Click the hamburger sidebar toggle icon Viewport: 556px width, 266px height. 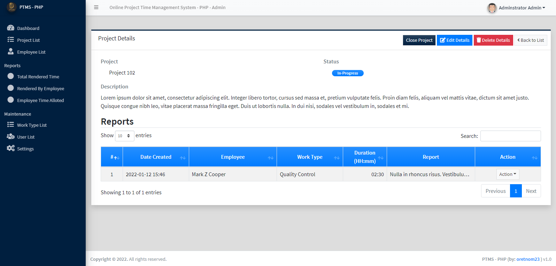point(96,7)
